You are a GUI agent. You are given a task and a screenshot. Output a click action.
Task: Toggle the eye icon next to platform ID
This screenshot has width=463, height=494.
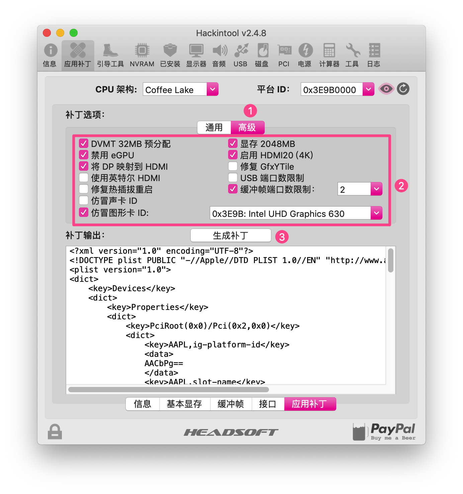click(386, 89)
